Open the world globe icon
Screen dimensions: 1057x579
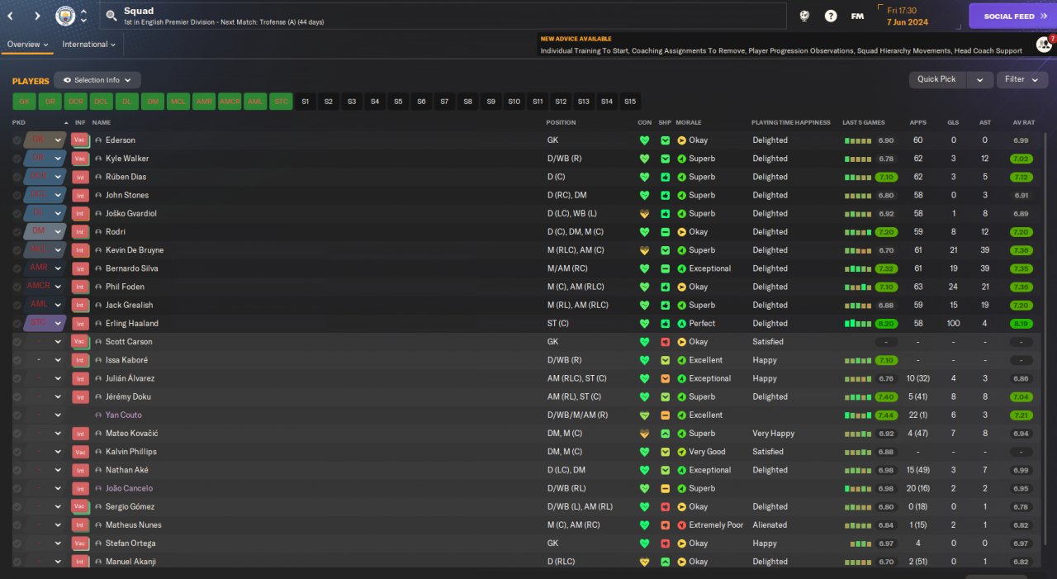[x=805, y=16]
